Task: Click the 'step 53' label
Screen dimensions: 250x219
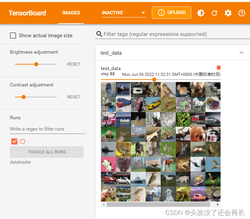Action: [x=108, y=74]
